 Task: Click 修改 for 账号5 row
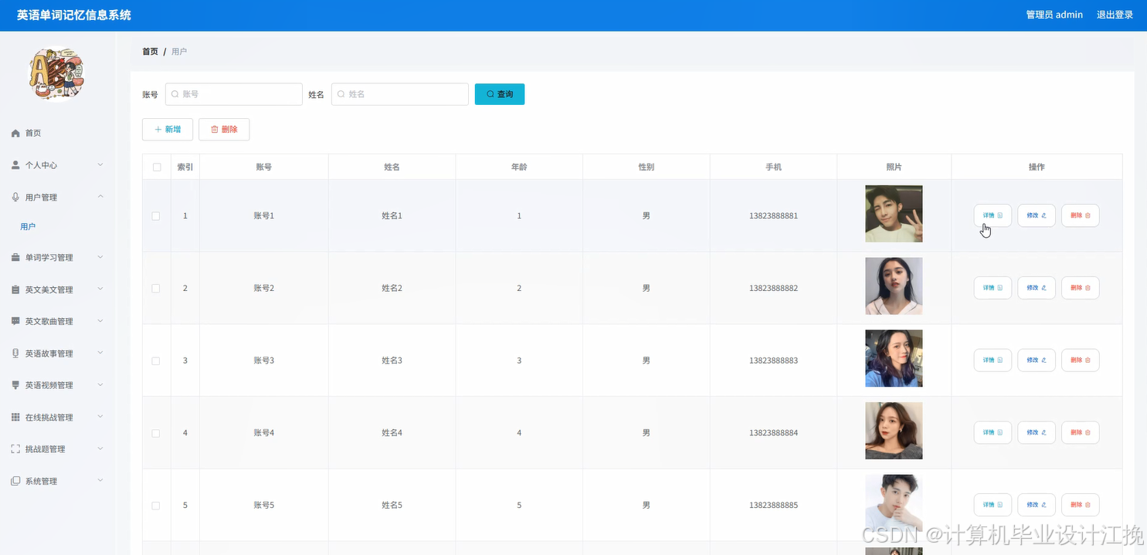point(1037,505)
